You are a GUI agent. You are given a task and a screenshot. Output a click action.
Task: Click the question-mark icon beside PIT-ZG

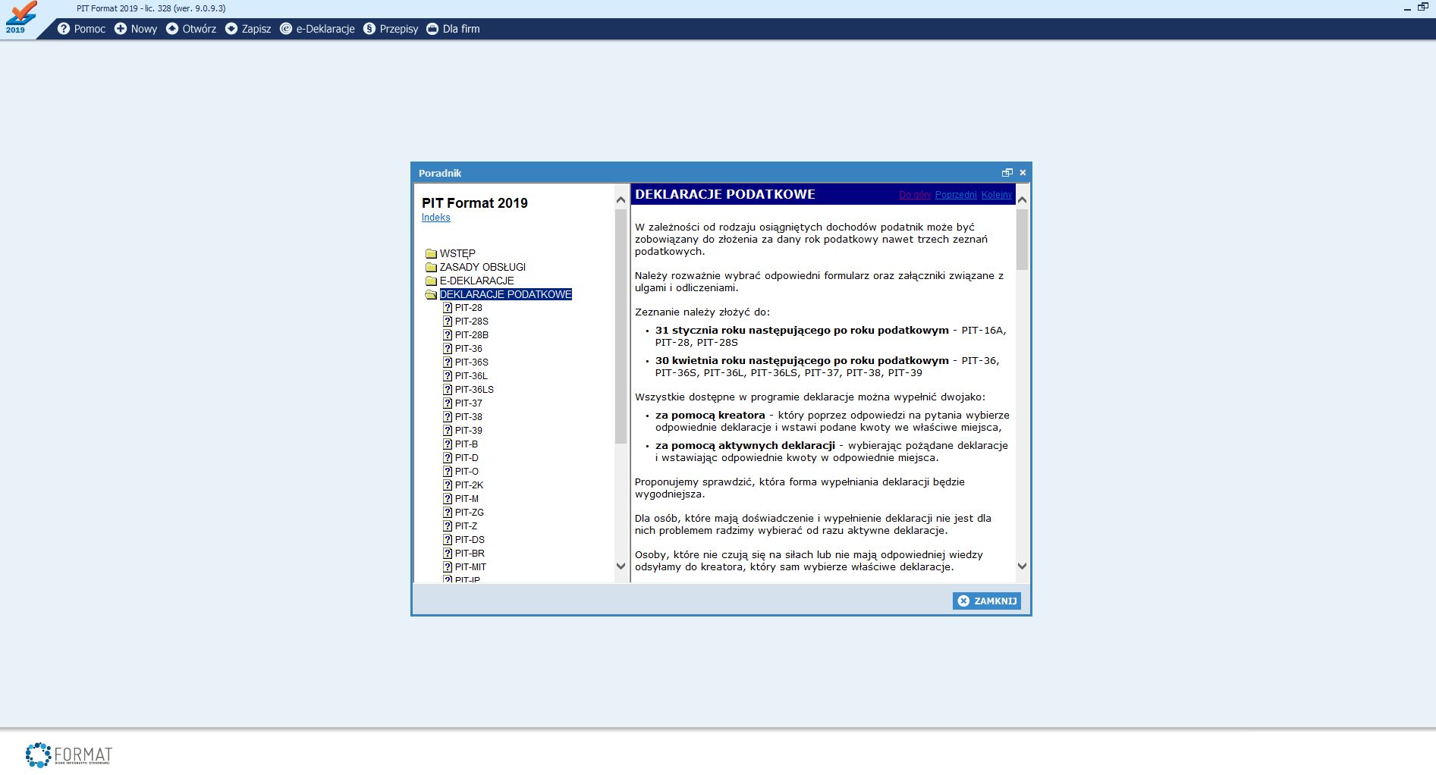point(448,513)
